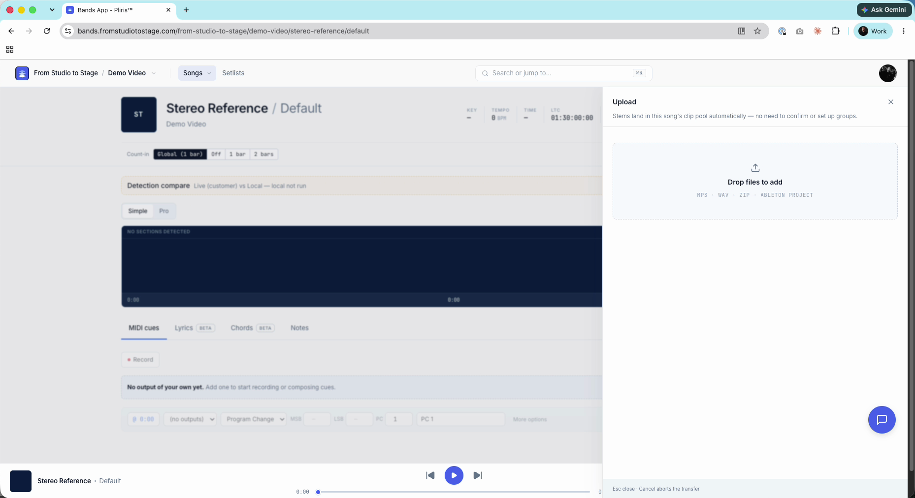Go back to the previous page

11,31
